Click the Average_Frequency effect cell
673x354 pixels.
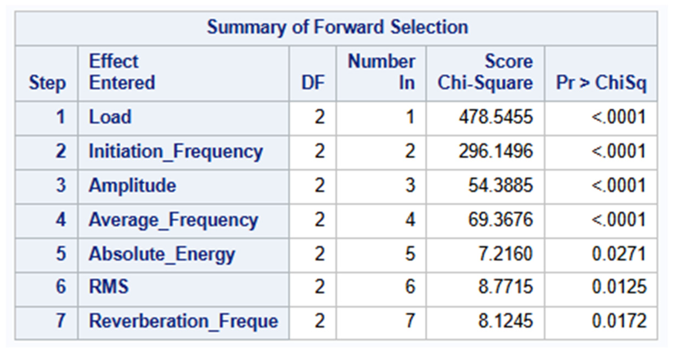(183, 220)
